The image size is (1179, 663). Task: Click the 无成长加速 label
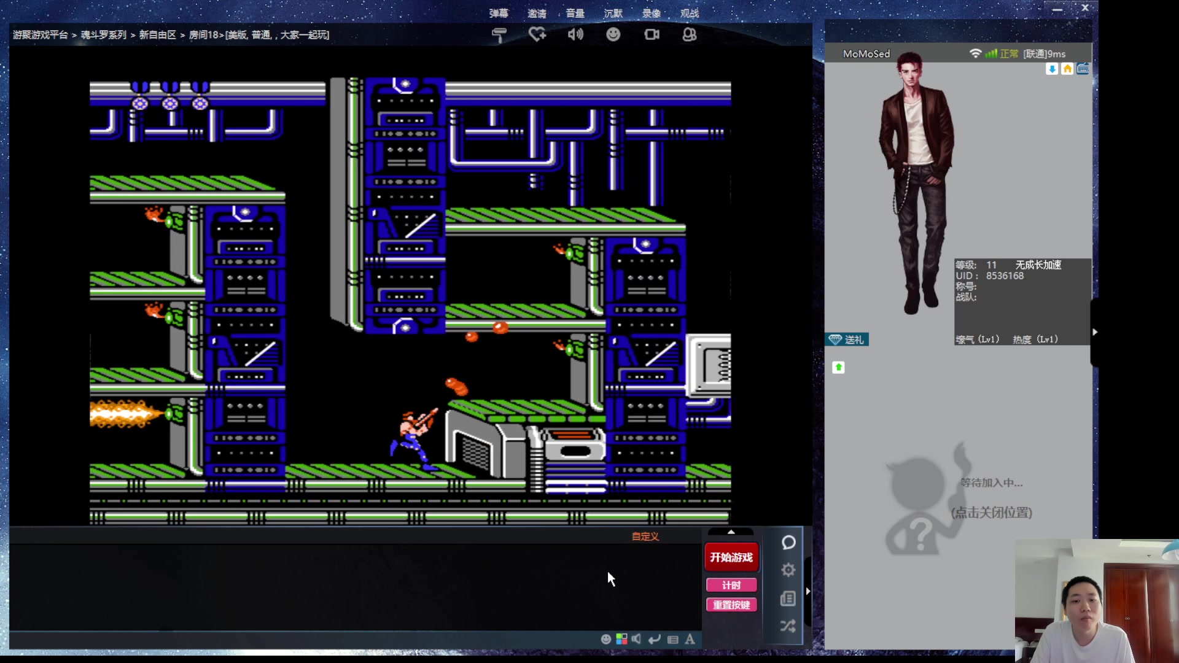1038,265
